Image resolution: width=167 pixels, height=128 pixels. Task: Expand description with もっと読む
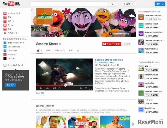40,93
